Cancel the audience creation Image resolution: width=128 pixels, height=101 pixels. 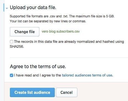(67, 92)
